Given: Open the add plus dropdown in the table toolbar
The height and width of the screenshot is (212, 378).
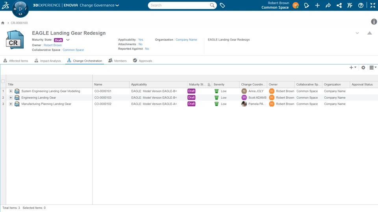Looking at the screenshot, I should pyautogui.click(x=353, y=68).
